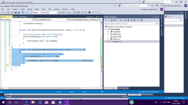The height and width of the screenshot is (105, 188).
Task: Click Sync with Active Document icon
Action: (x=125, y=20)
